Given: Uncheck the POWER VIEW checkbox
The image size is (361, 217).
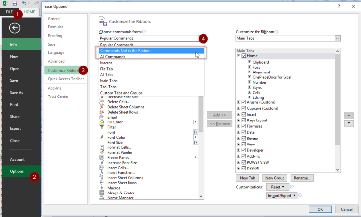Looking at the screenshot, I should point(244,162).
